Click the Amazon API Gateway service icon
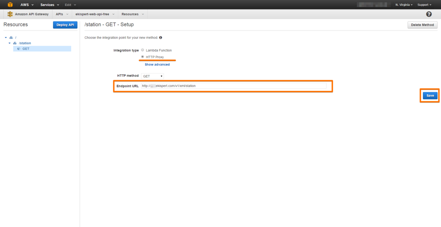Screen dimensions: 441x227 click(x=10, y=14)
